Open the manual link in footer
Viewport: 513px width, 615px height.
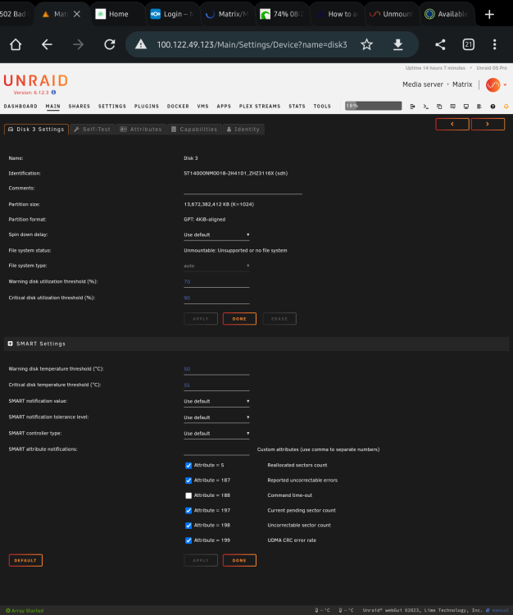(x=497, y=610)
